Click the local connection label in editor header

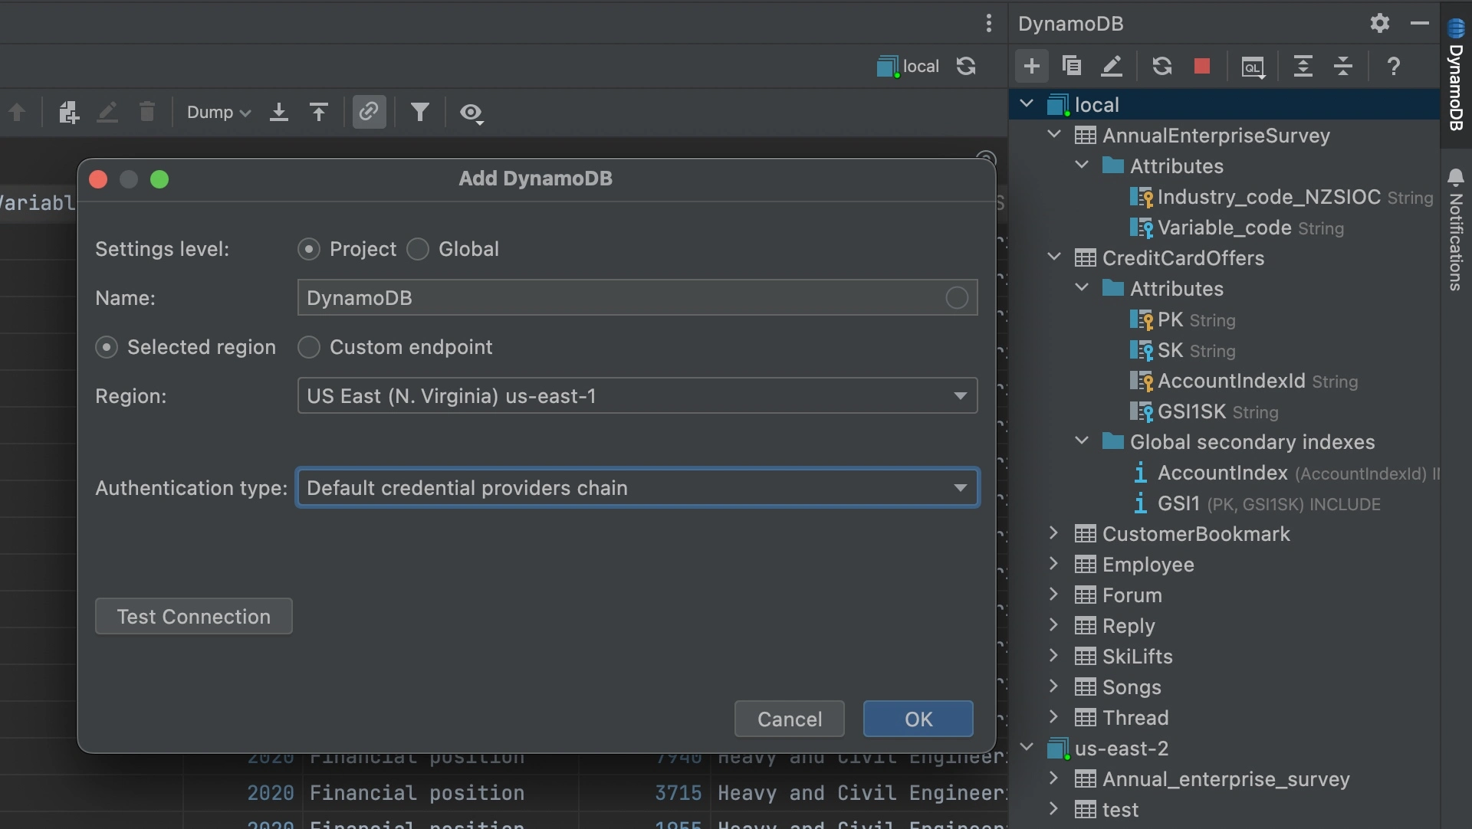(909, 66)
